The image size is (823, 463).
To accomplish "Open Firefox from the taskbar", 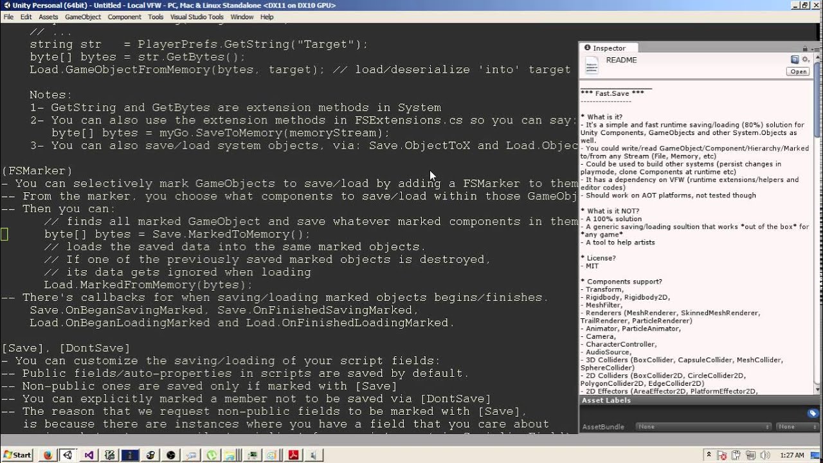I will [x=47, y=455].
